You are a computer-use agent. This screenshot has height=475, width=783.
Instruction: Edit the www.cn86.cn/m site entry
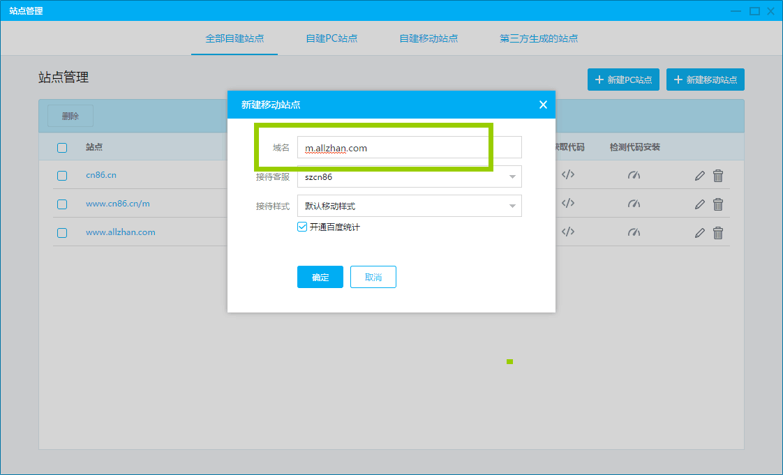700,204
